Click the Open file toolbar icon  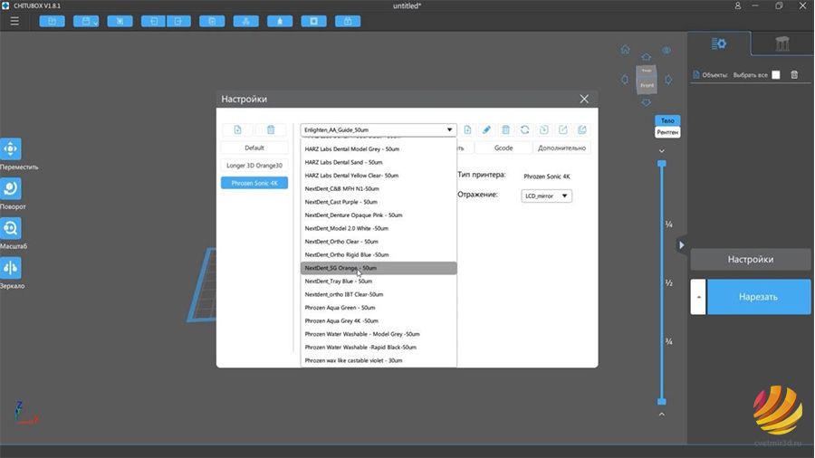52,22
